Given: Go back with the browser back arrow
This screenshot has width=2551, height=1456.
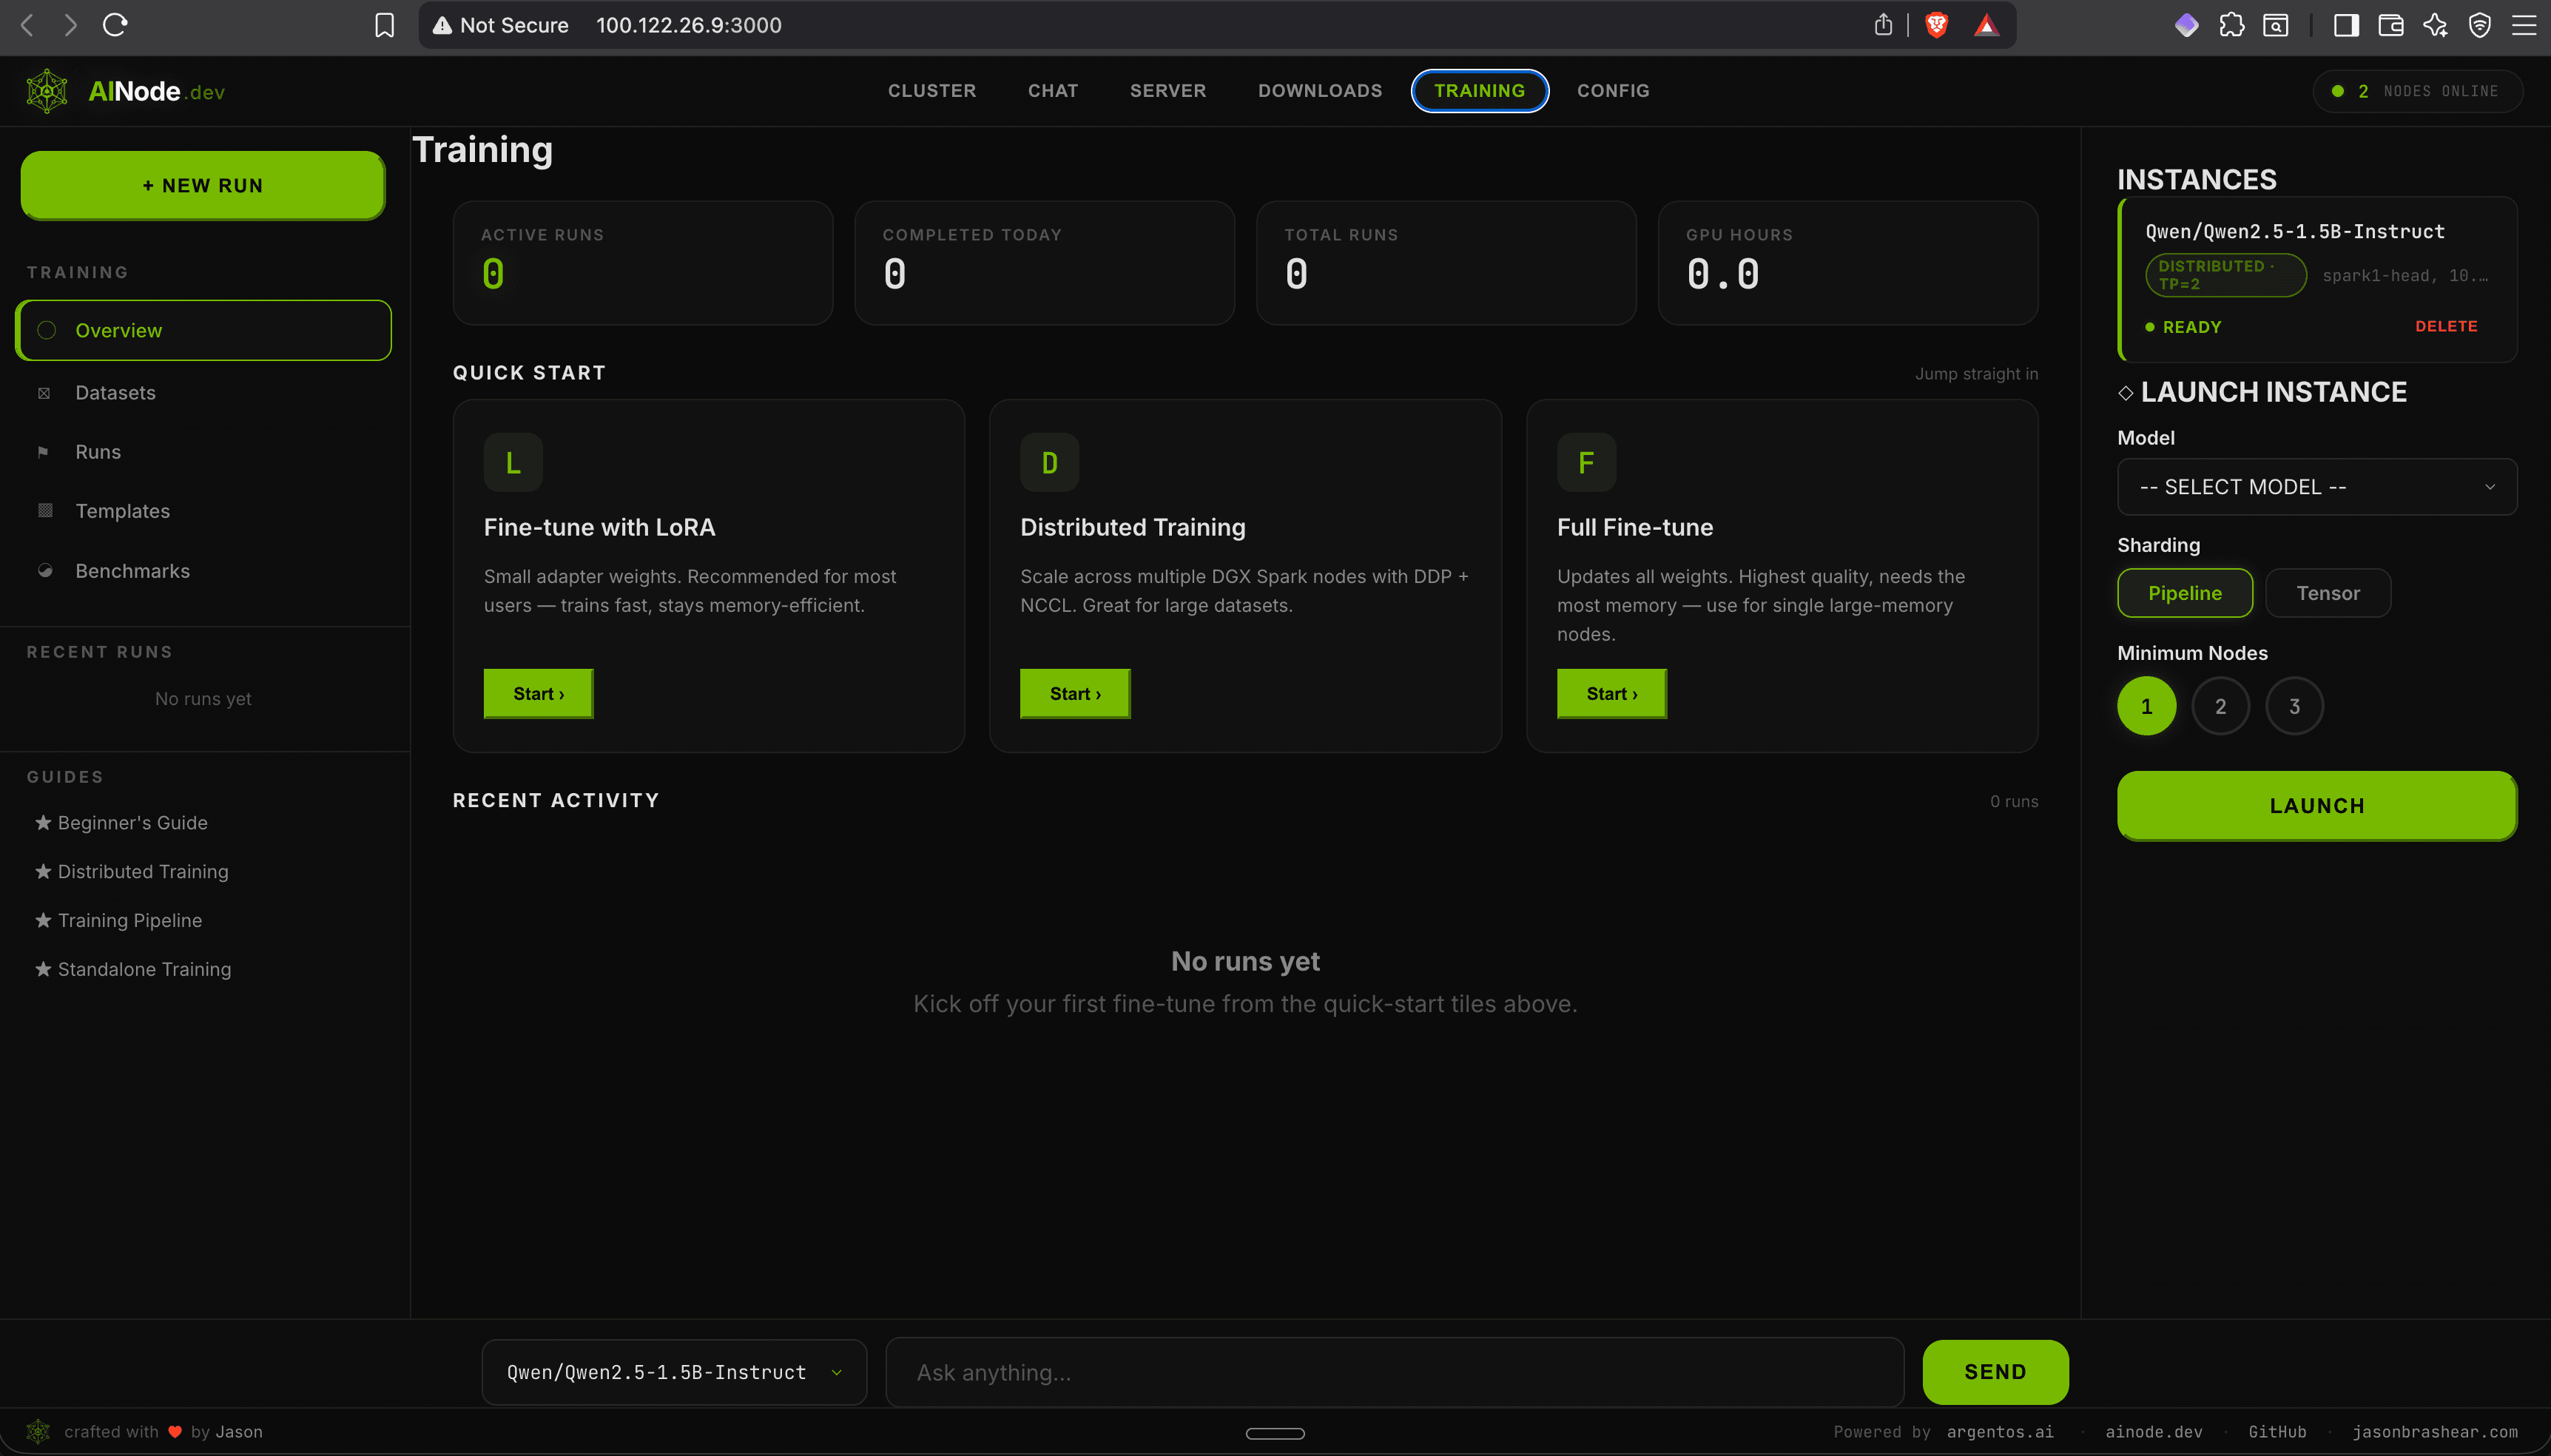Looking at the screenshot, I should (x=28, y=25).
